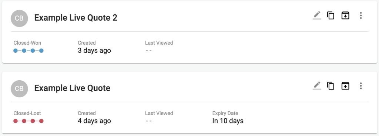
Task: Click blue Closed-Won stage progress dots
Action: coord(28,50)
